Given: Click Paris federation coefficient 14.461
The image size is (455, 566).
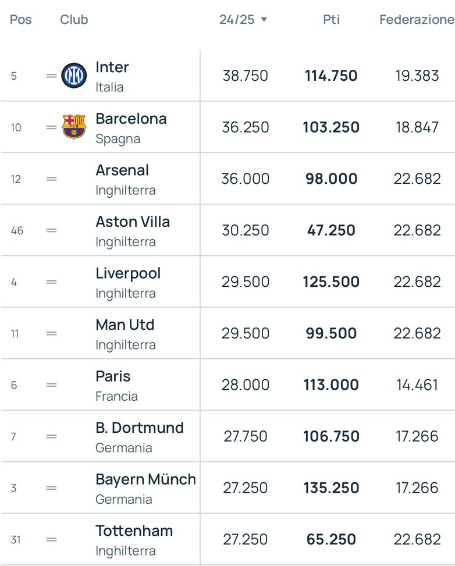Looking at the screenshot, I should (417, 385).
